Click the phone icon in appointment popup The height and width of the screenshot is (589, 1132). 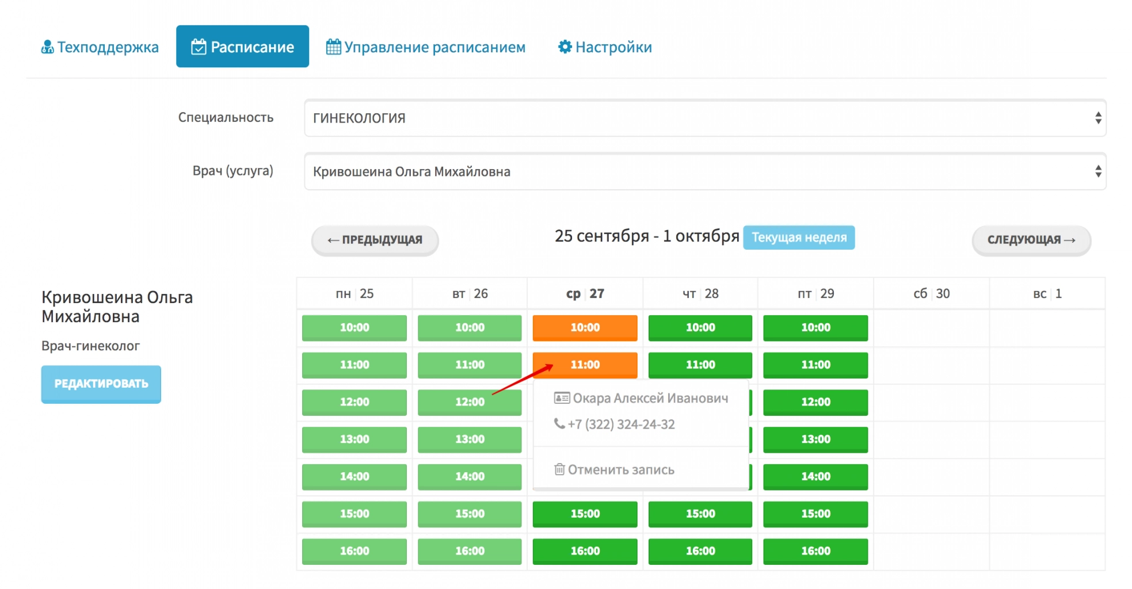(x=559, y=424)
